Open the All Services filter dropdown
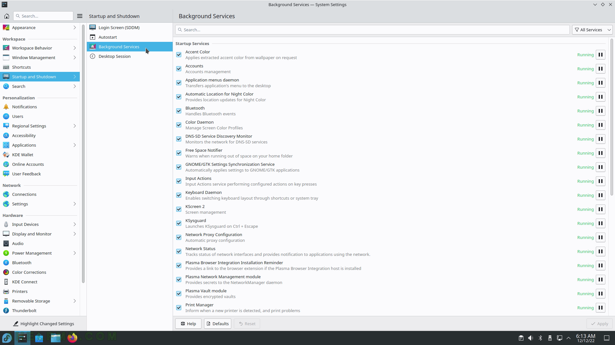615x345 pixels. click(592, 30)
